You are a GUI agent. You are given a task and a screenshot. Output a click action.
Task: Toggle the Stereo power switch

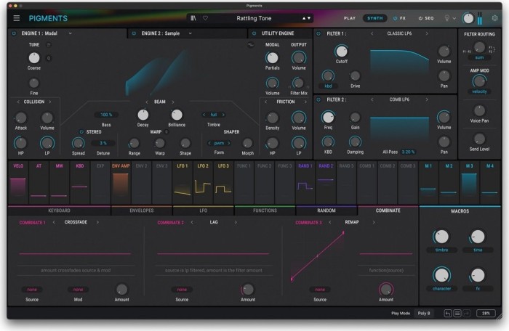coord(81,132)
